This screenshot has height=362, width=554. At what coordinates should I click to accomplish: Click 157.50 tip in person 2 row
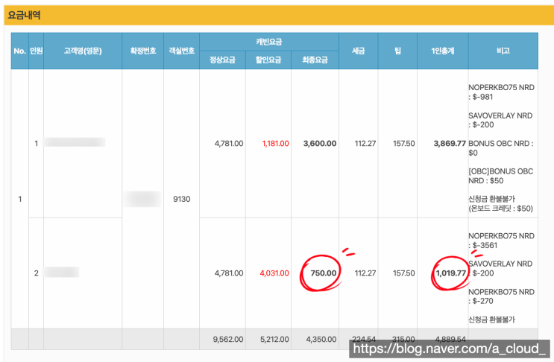404,273
